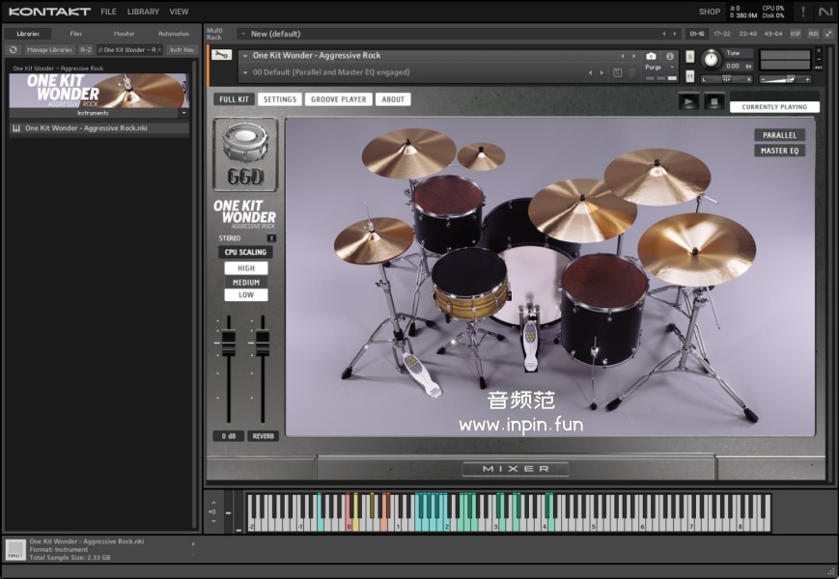
Task: Click the previous multi arrow in the Multi Rack
Action: [x=664, y=34]
